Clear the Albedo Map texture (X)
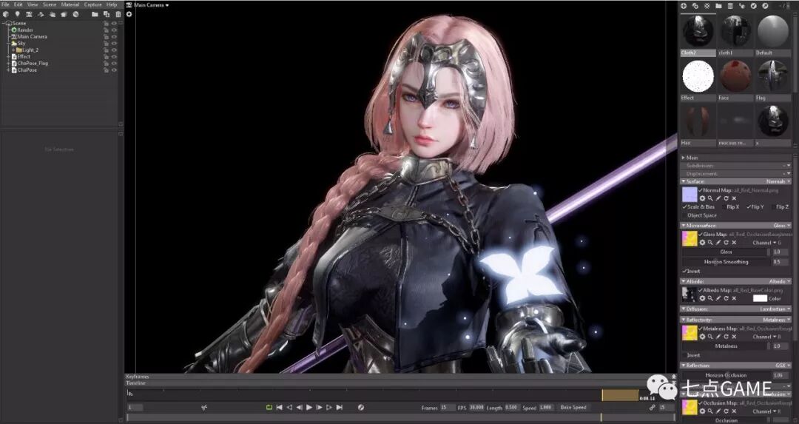 tap(735, 298)
